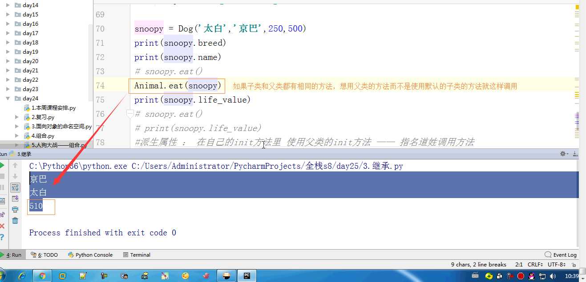The height and width of the screenshot is (282, 586).
Task: Click the Scroll to end icon in Run toolbar
Action: click(15, 199)
